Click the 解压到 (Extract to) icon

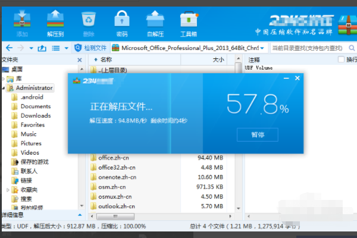(55, 24)
